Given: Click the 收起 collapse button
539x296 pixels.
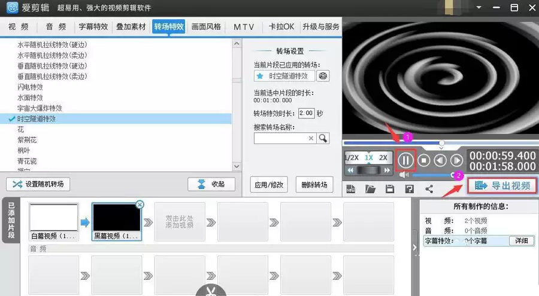Looking at the screenshot, I should coord(211,184).
